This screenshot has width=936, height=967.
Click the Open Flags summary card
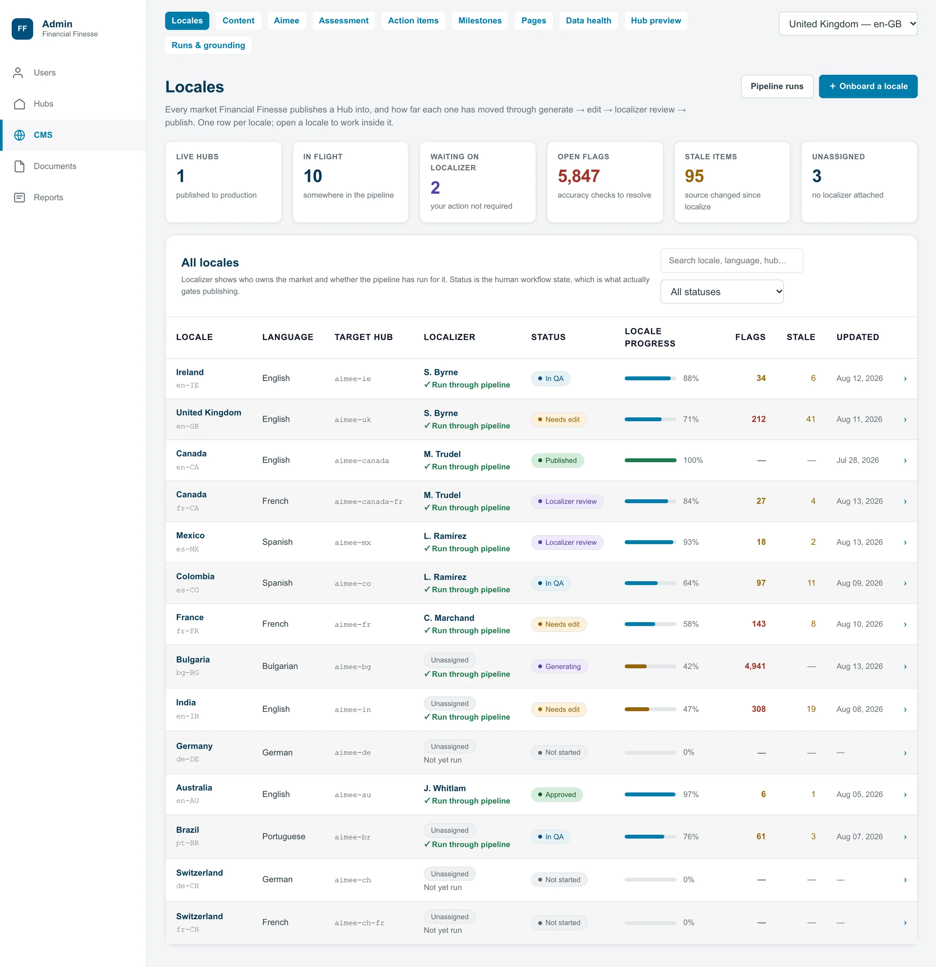point(604,182)
